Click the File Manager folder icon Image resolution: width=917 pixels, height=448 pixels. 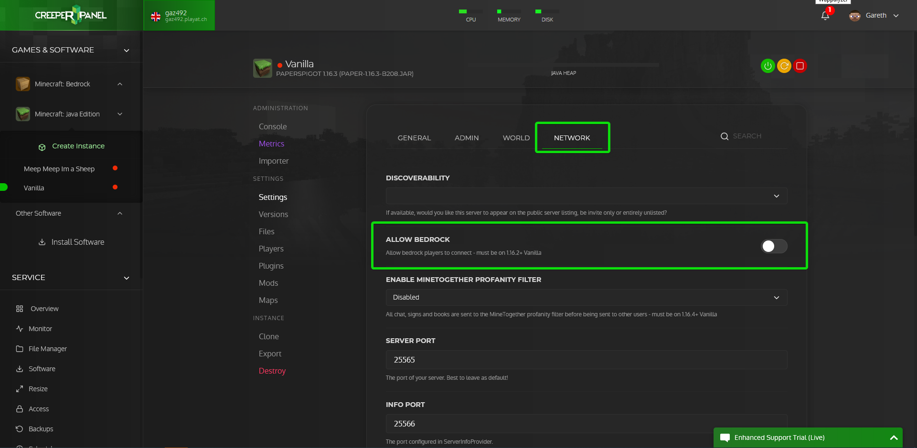point(20,349)
